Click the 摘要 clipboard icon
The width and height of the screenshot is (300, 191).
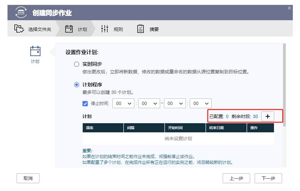click(141, 29)
